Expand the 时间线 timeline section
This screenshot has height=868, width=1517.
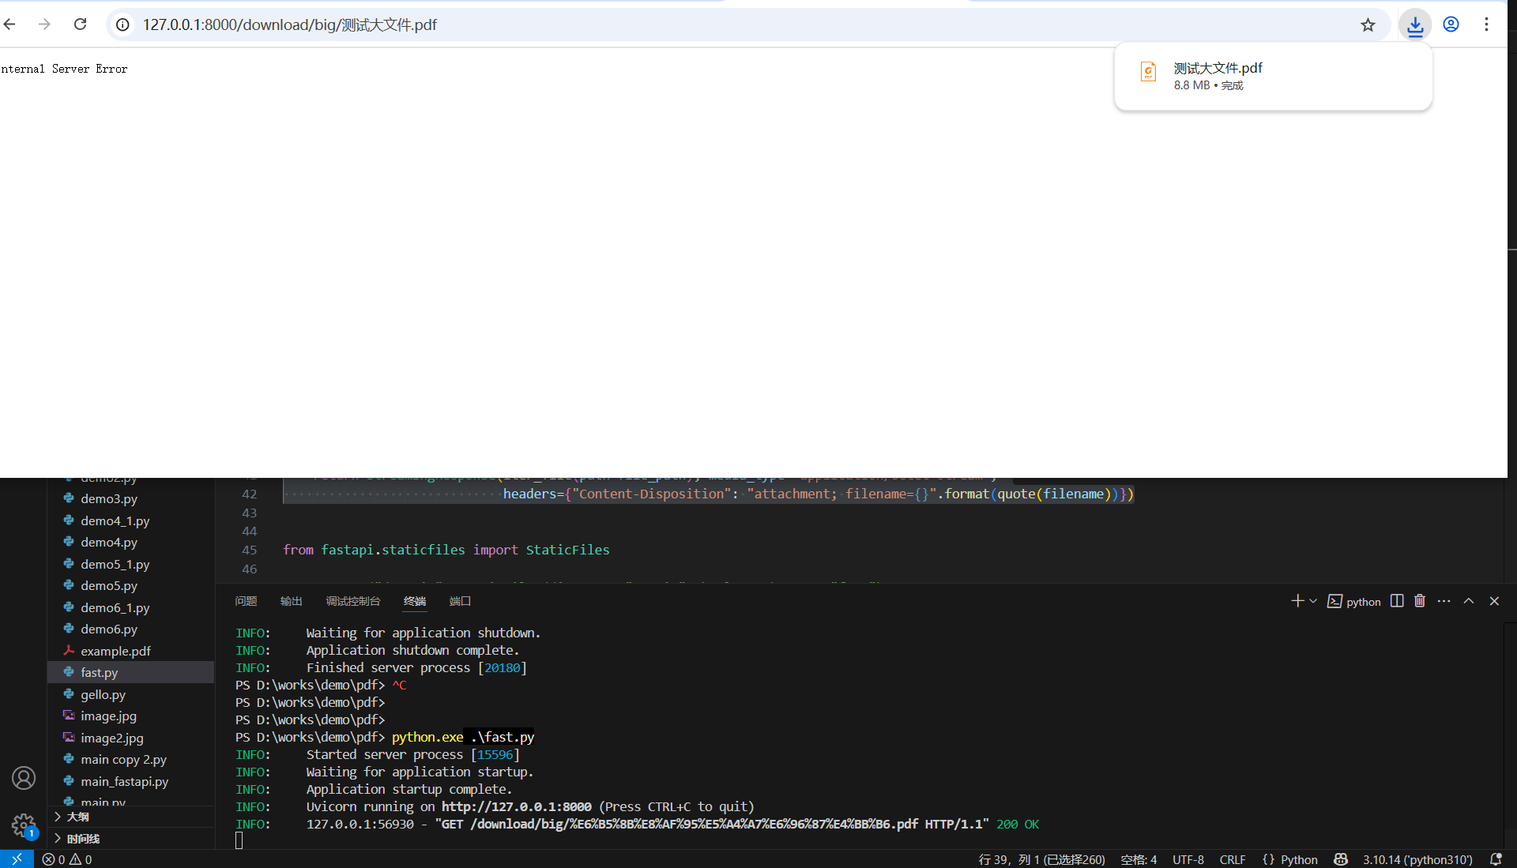83,839
